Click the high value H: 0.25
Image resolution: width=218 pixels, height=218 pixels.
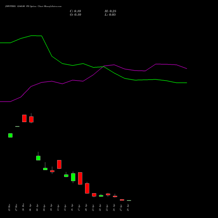coord(110,11)
